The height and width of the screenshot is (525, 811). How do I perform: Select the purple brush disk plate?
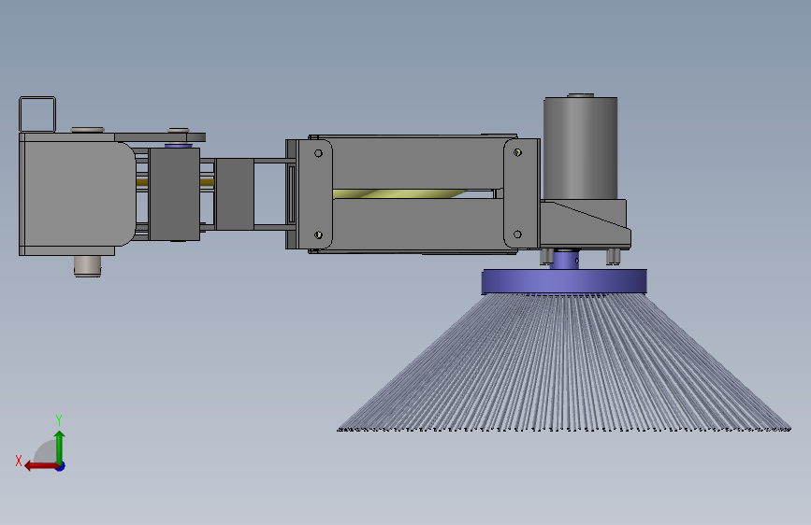click(x=564, y=281)
